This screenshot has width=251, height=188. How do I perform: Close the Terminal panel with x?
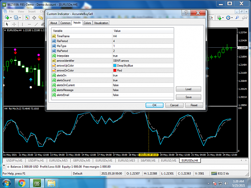tap(4, 165)
